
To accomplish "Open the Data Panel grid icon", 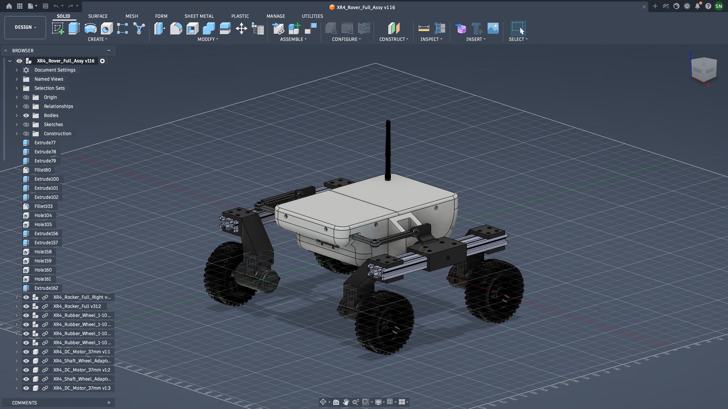I will pos(20,6).
